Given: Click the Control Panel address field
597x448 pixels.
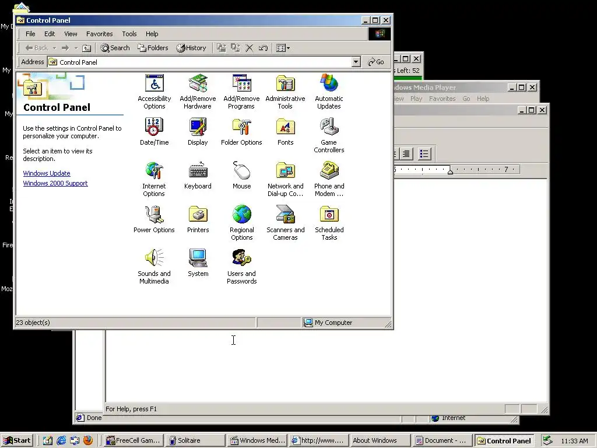Looking at the screenshot, I should [x=200, y=62].
